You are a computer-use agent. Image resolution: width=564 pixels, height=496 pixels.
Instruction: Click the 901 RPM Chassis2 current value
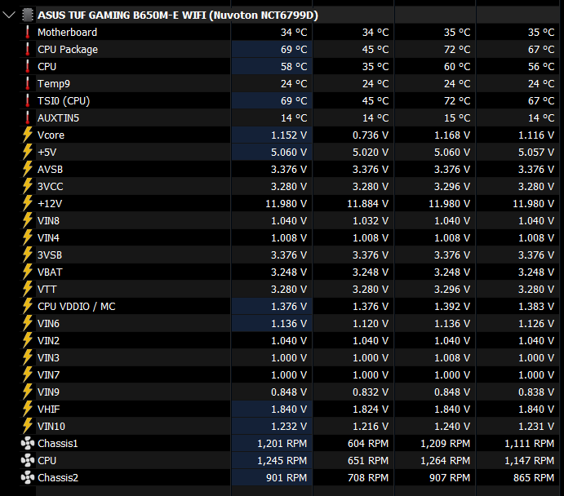[286, 478]
